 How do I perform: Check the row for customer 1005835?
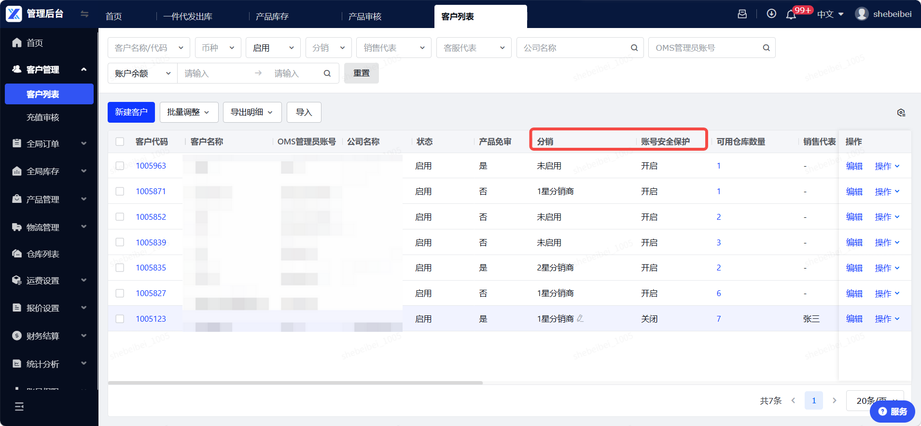pos(120,268)
